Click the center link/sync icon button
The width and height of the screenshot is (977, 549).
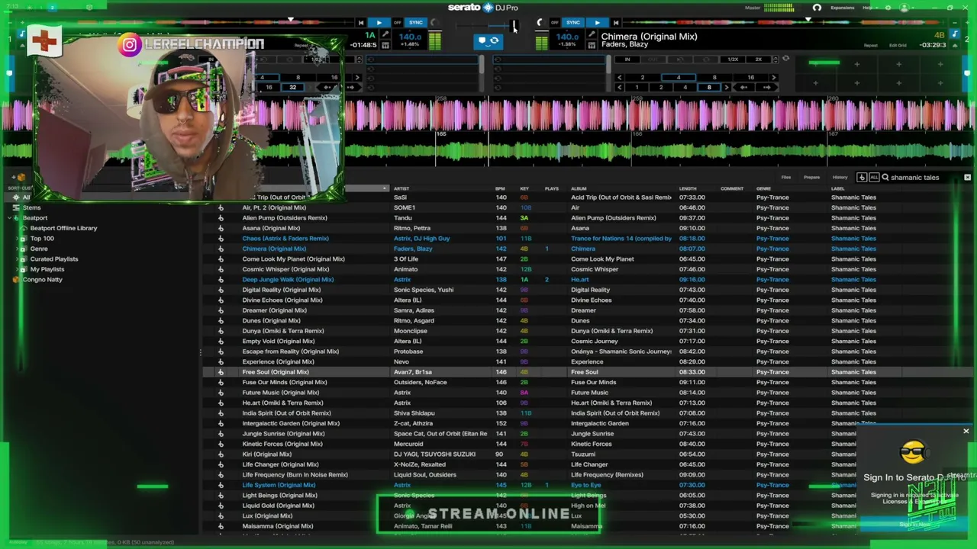[488, 41]
